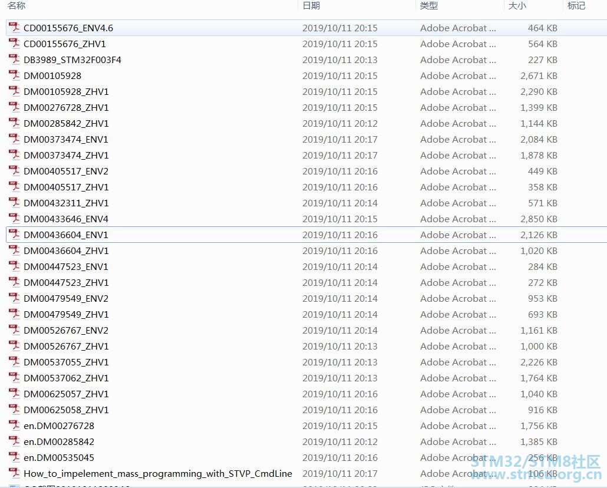Viewport: 607px width, 488px height.
Task: Select the file named DM00625058_ZHV1
Action: 66,410
